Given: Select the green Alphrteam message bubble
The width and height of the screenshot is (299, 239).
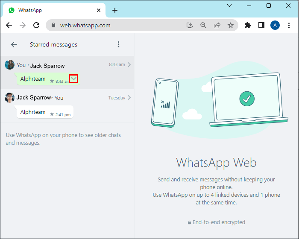Looking at the screenshot, I should (x=48, y=79).
